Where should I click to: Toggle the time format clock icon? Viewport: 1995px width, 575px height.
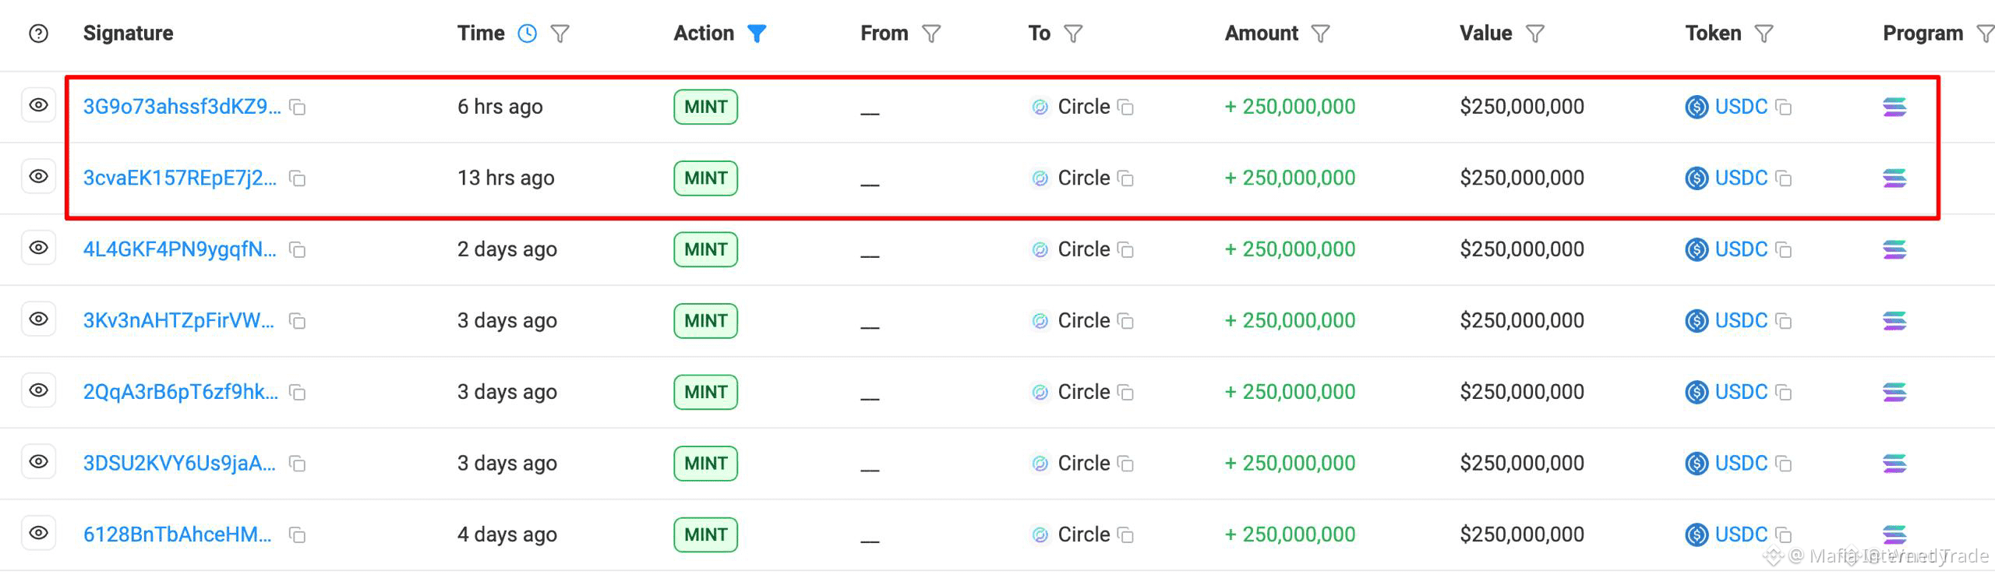(x=528, y=34)
